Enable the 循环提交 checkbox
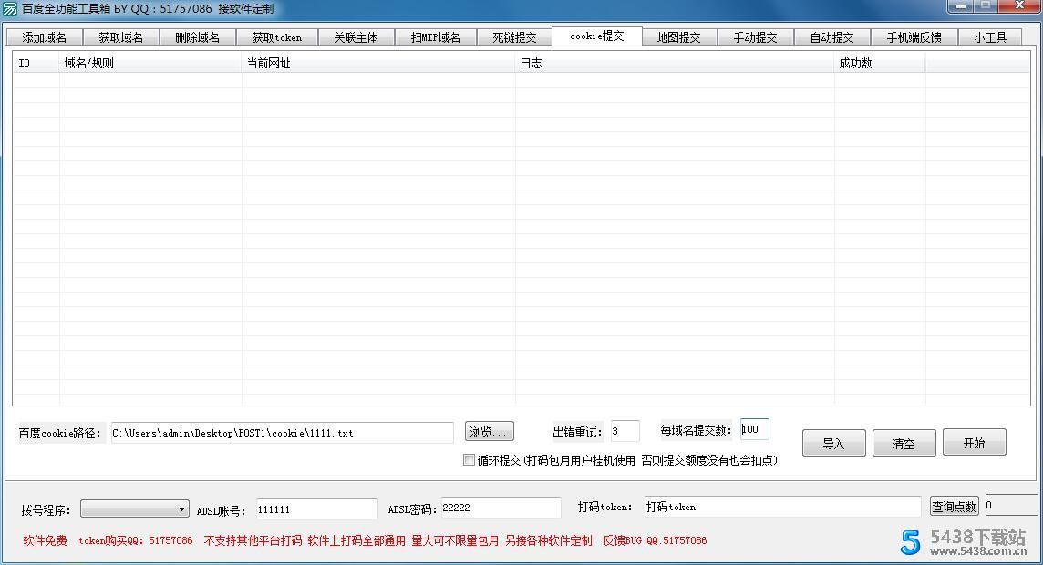This screenshot has height=565, width=1043. click(x=470, y=460)
